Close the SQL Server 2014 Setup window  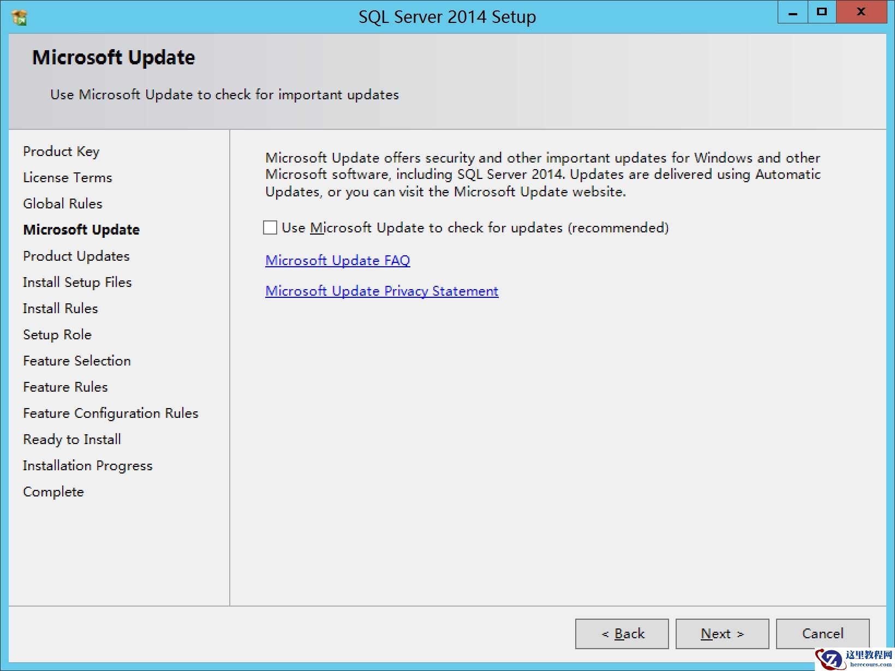(x=861, y=12)
